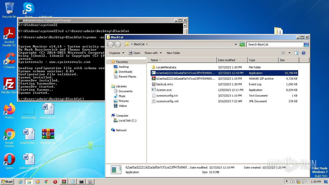Click the search magnifier icon in Explorer

(306, 44)
